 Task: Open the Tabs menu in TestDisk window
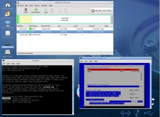click(x=13, y=64)
